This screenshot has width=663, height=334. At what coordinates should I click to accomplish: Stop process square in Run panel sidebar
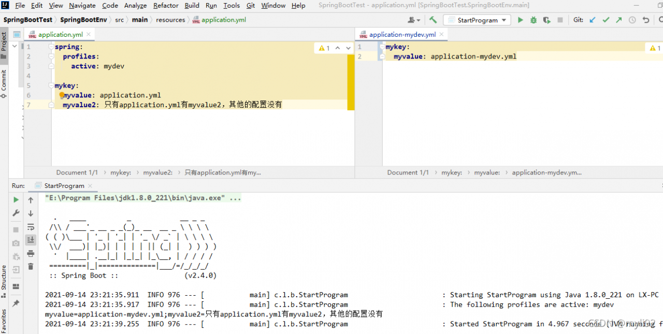pyautogui.click(x=16, y=229)
